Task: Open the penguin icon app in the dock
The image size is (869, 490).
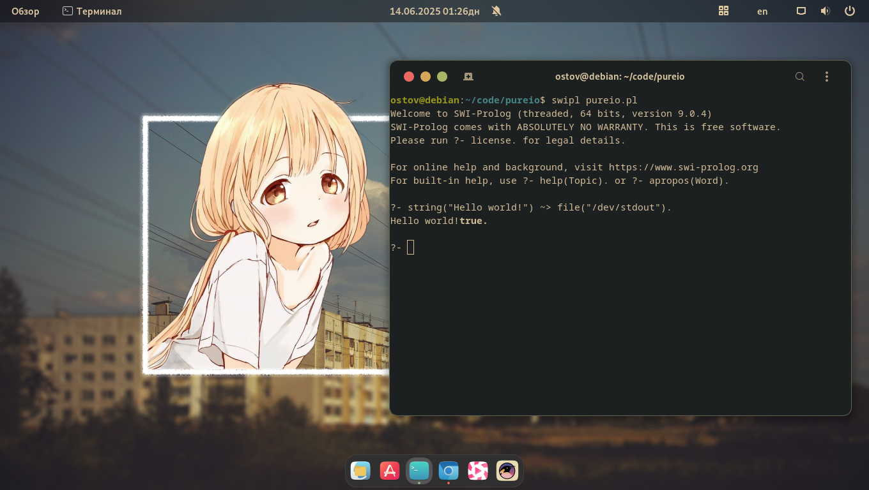Action: [x=507, y=471]
